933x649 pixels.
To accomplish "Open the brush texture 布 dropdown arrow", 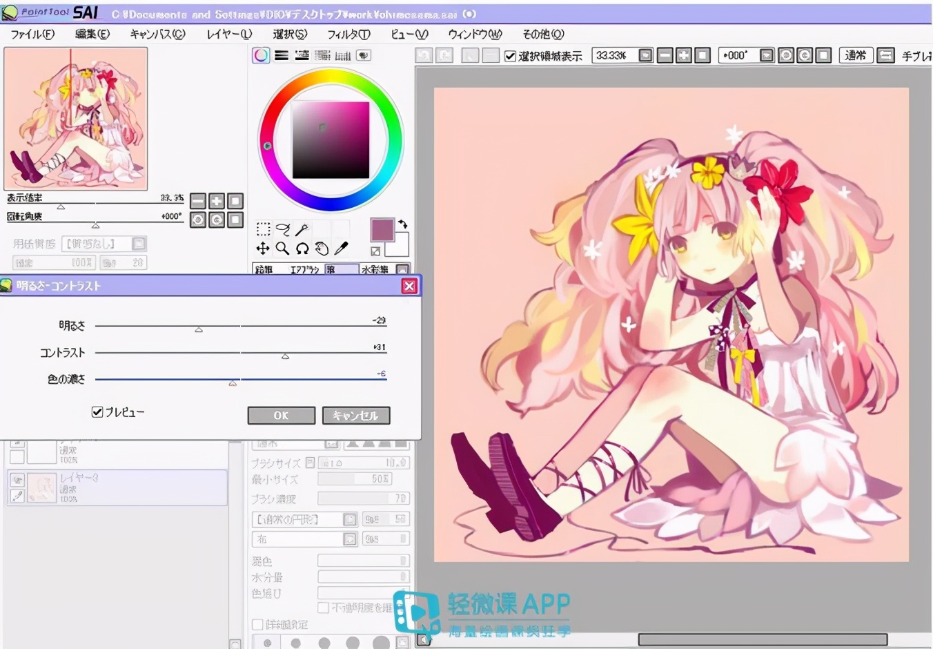I will 350,539.
